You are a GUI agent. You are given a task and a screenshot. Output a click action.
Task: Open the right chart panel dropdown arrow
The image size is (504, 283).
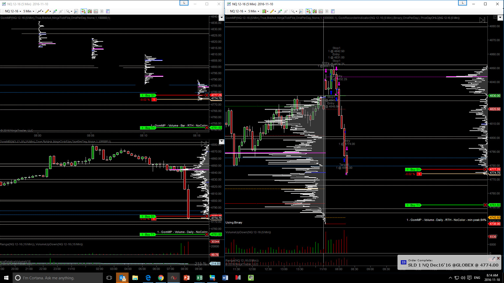click(x=500, y=18)
